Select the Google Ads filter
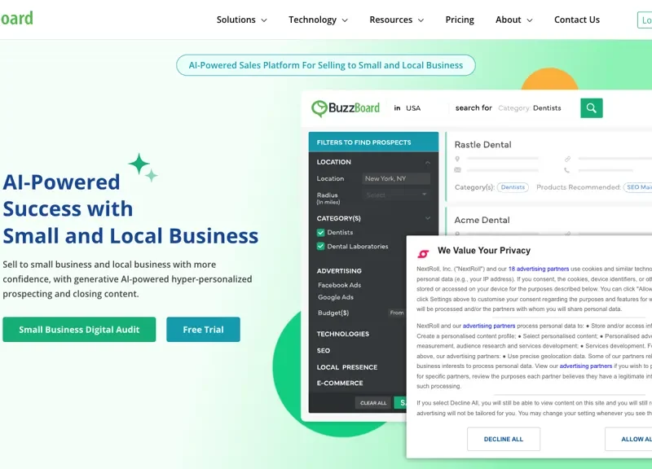The height and width of the screenshot is (469, 652). 336,297
